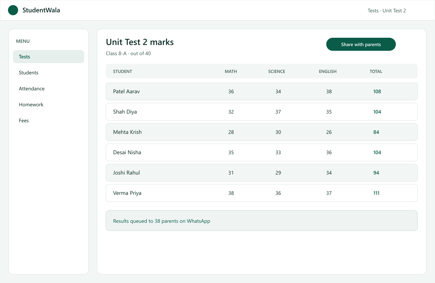This screenshot has height=283, width=435.
Task: Select student name Patel Aarav
Action: pyautogui.click(x=127, y=91)
